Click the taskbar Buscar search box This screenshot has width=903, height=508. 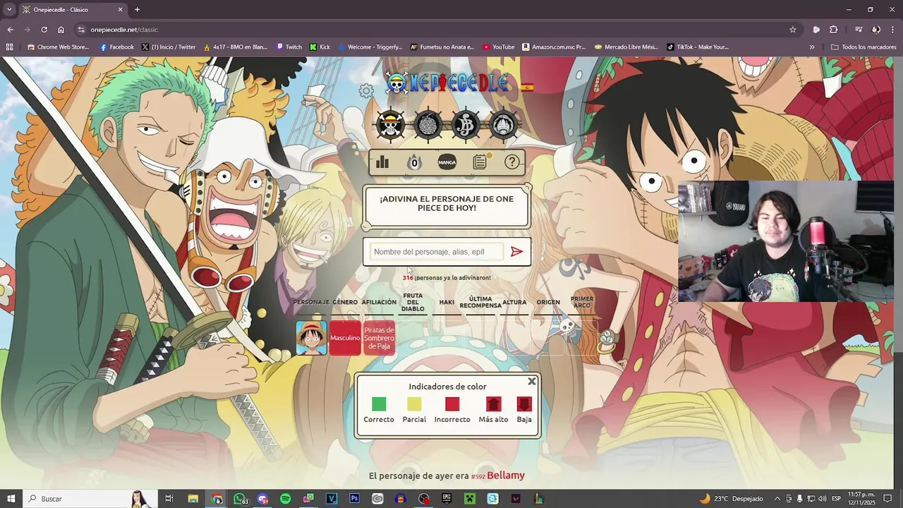(x=89, y=499)
